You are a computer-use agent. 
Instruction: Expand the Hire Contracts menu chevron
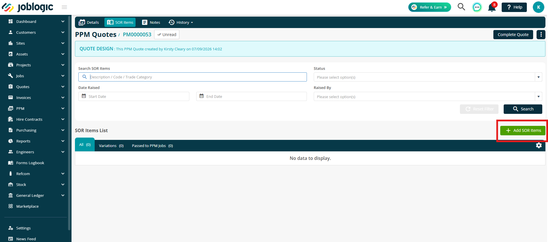pyautogui.click(x=63, y=119)
